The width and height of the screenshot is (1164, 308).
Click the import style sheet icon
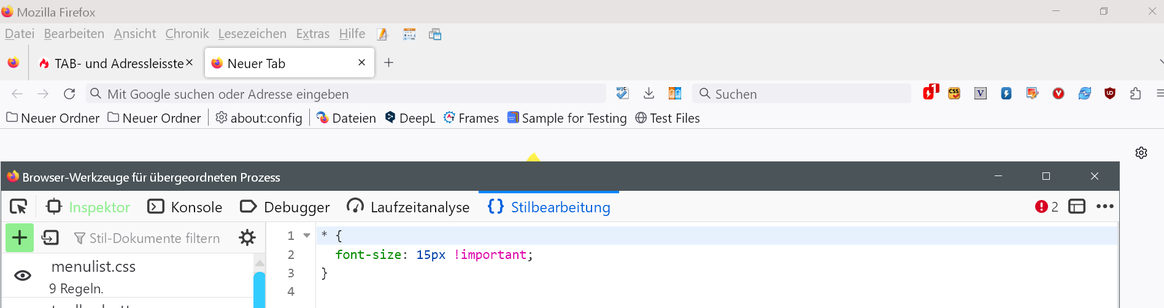click(x=50, y=238)
